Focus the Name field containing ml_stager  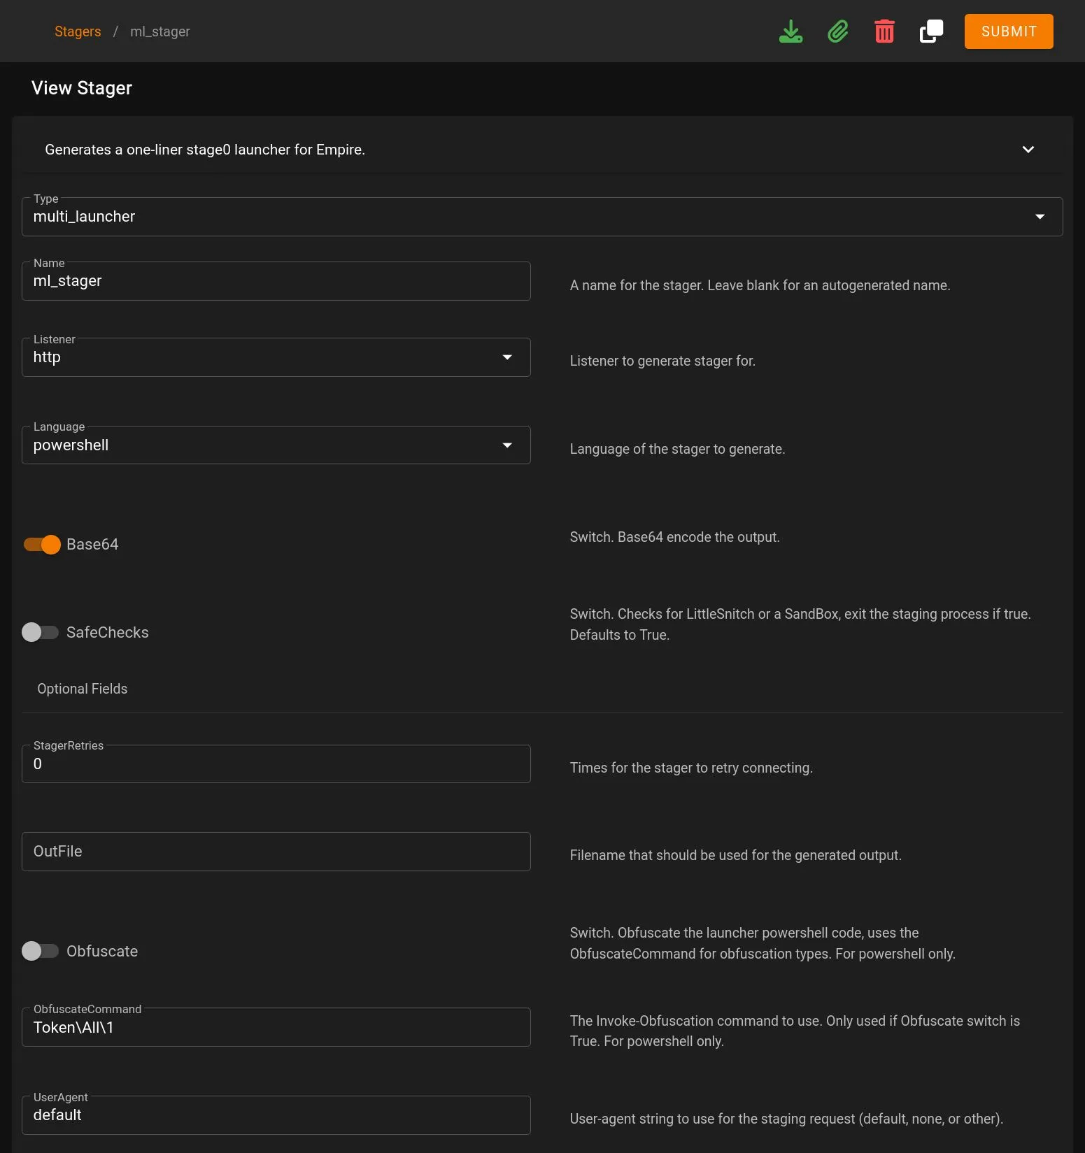point(276,281)
